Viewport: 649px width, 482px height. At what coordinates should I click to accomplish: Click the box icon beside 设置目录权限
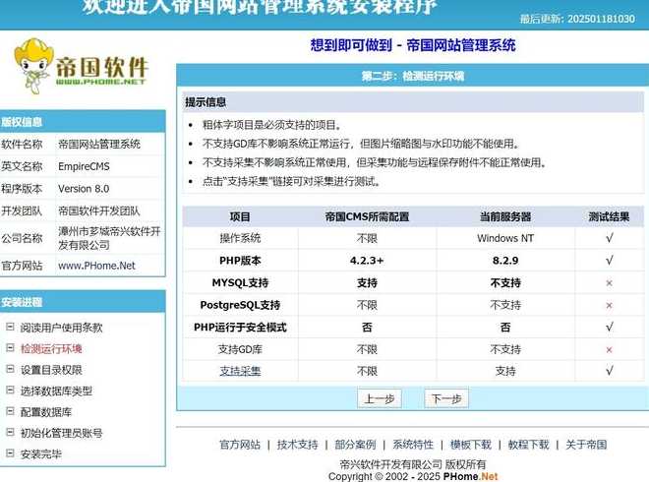pos(11,369)
